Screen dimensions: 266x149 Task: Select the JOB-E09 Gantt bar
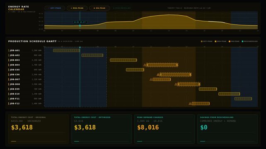[x=208, y=89]
